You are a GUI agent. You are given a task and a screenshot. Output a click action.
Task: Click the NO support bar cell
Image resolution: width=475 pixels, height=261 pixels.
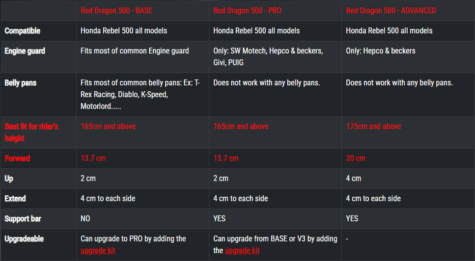[x=85, y=219]
